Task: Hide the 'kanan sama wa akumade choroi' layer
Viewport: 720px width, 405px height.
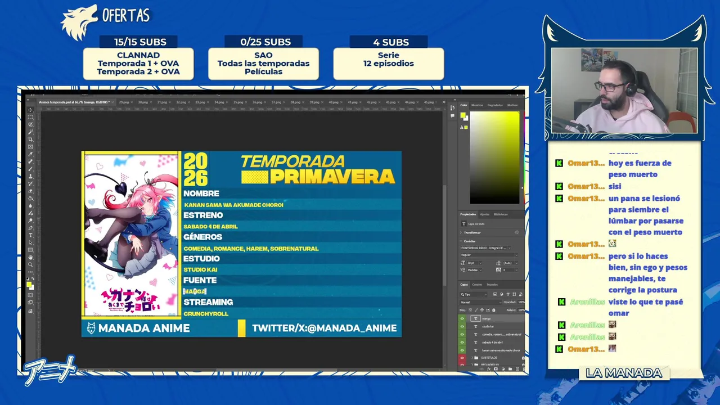Action: coord(462,350)
